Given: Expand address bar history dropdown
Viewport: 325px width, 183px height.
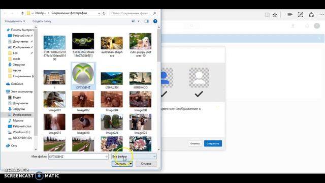Looking at the screenshot, I should (99, 13).
